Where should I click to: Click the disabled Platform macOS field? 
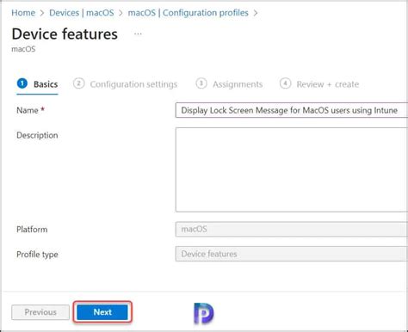(292, 229)
